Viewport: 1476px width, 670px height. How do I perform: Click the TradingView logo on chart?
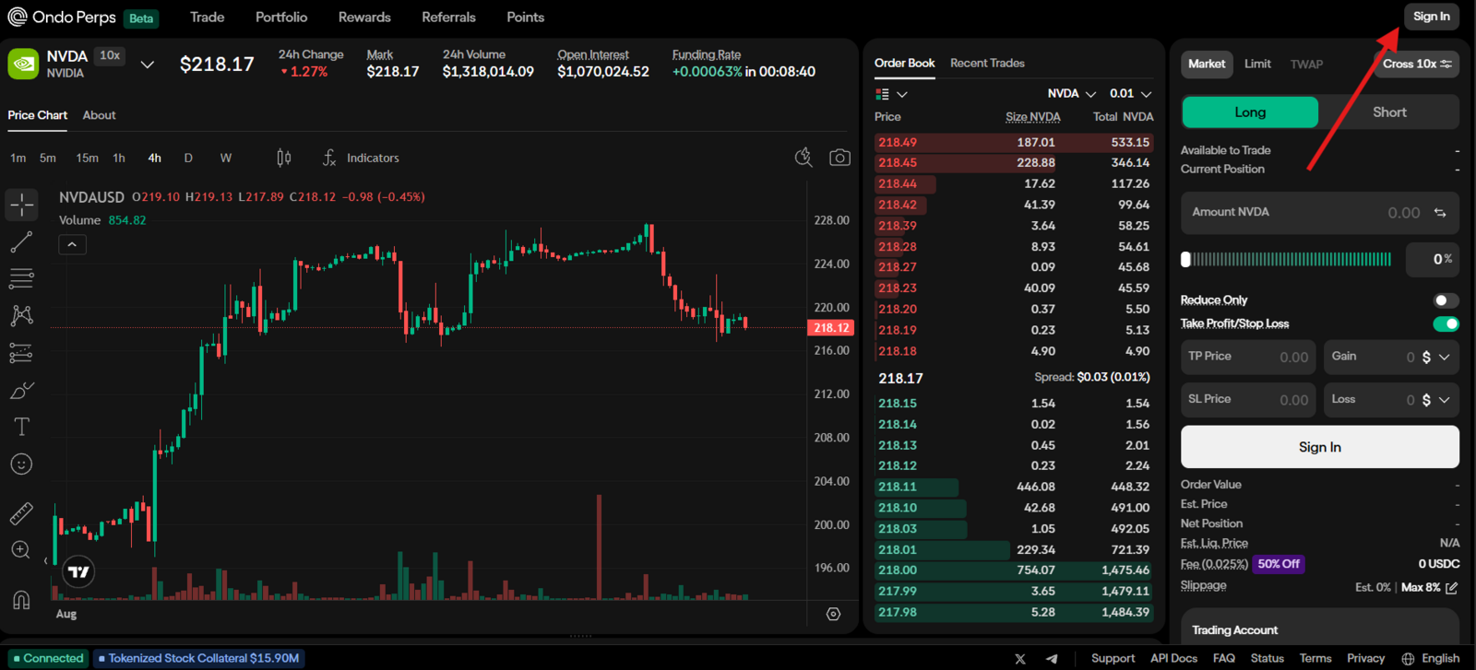(x=79, y=572)
